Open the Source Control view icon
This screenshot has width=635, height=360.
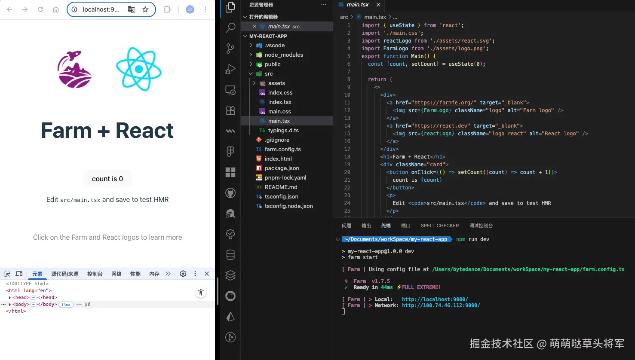[x=230, y=49]
